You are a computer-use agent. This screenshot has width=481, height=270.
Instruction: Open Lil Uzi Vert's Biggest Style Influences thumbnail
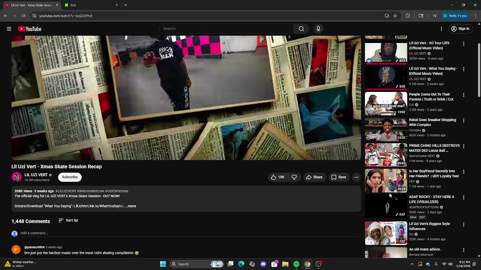pyautogui.click(x=386, y=233)
